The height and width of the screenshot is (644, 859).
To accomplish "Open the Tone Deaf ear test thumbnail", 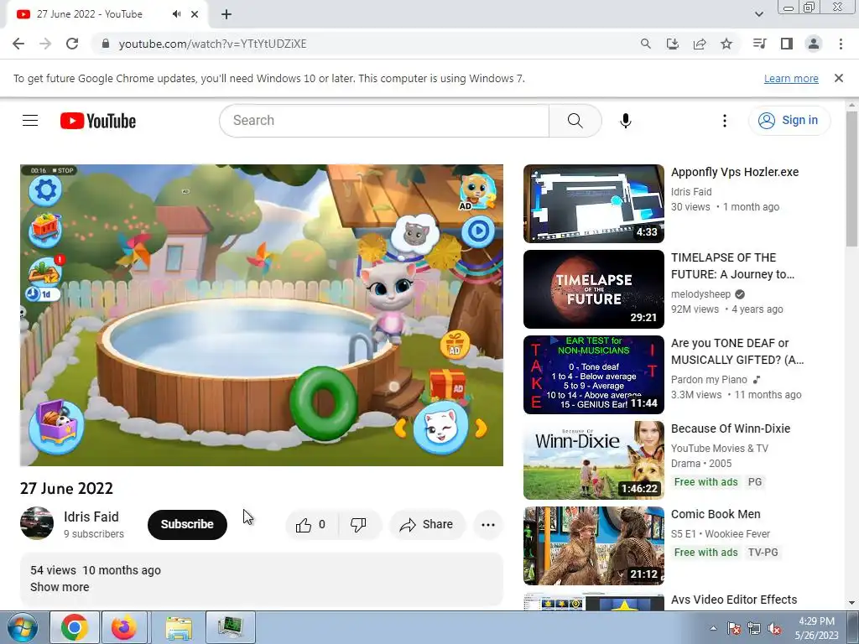I will click(593, 375).
